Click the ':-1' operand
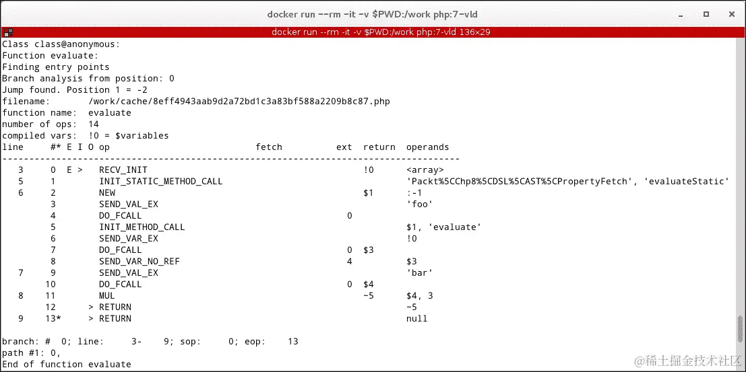The height and width of the screenshot is (372, 746). 414,192
